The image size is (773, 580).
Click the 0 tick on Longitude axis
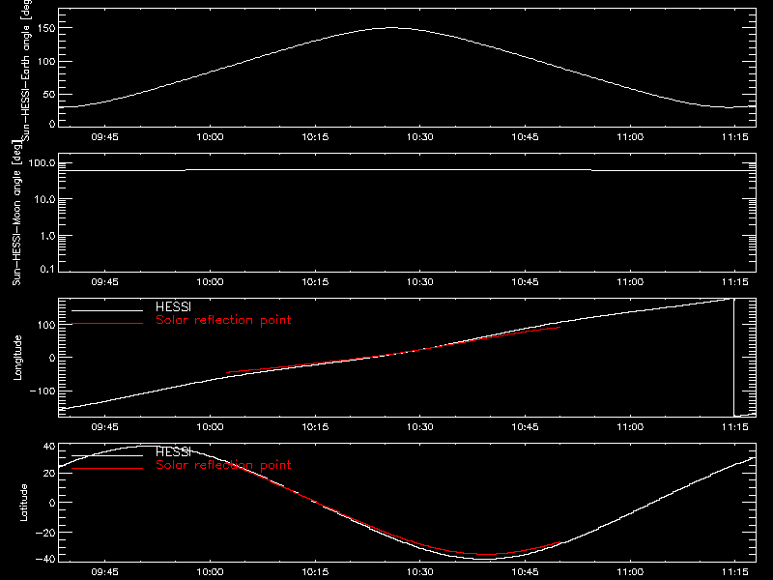[x=53, y=358]
